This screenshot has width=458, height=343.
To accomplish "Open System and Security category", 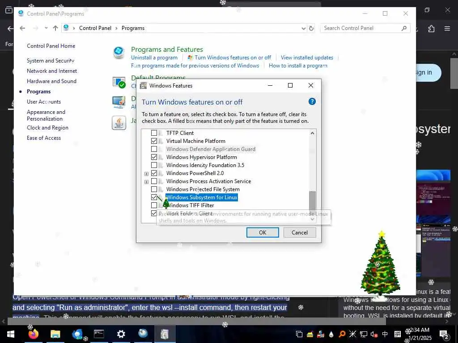I will coord(51,61).
